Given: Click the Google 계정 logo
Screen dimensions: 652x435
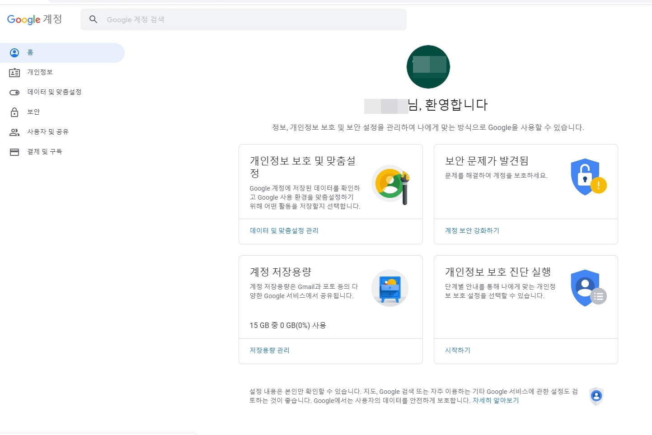Looking at the screenshot, I should pyautogui.click(x=35, y=19).
